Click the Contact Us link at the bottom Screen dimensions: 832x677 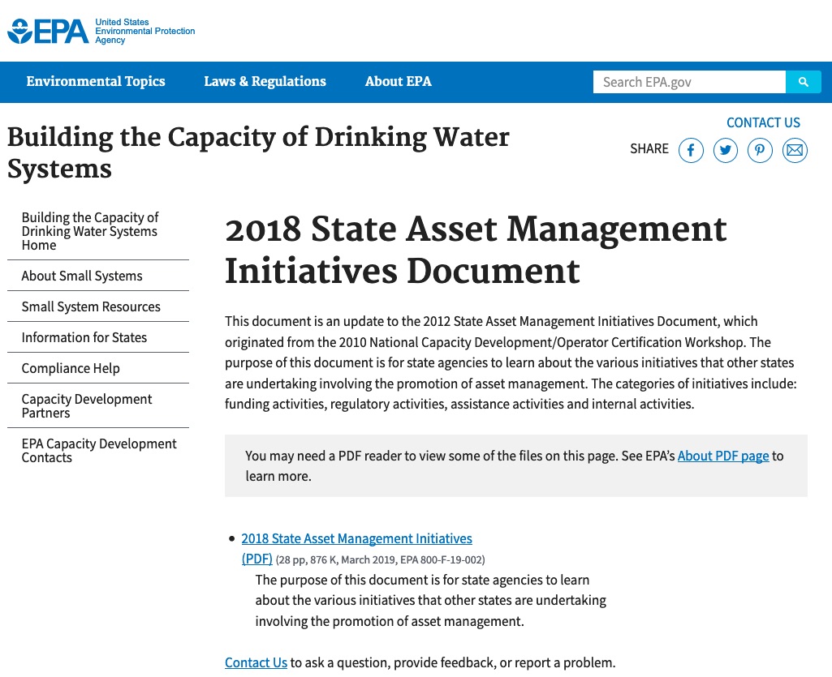[x=256, y=662]
